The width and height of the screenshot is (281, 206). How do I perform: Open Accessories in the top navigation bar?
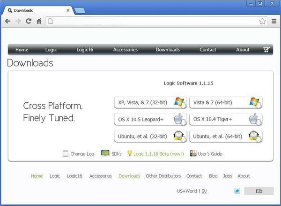pyautogui.click(x=125, y=50)
